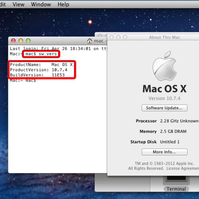The width and height of the screenshot is (199, 199).
Task: Open the View menu
Action: click(x=18, y=4)
